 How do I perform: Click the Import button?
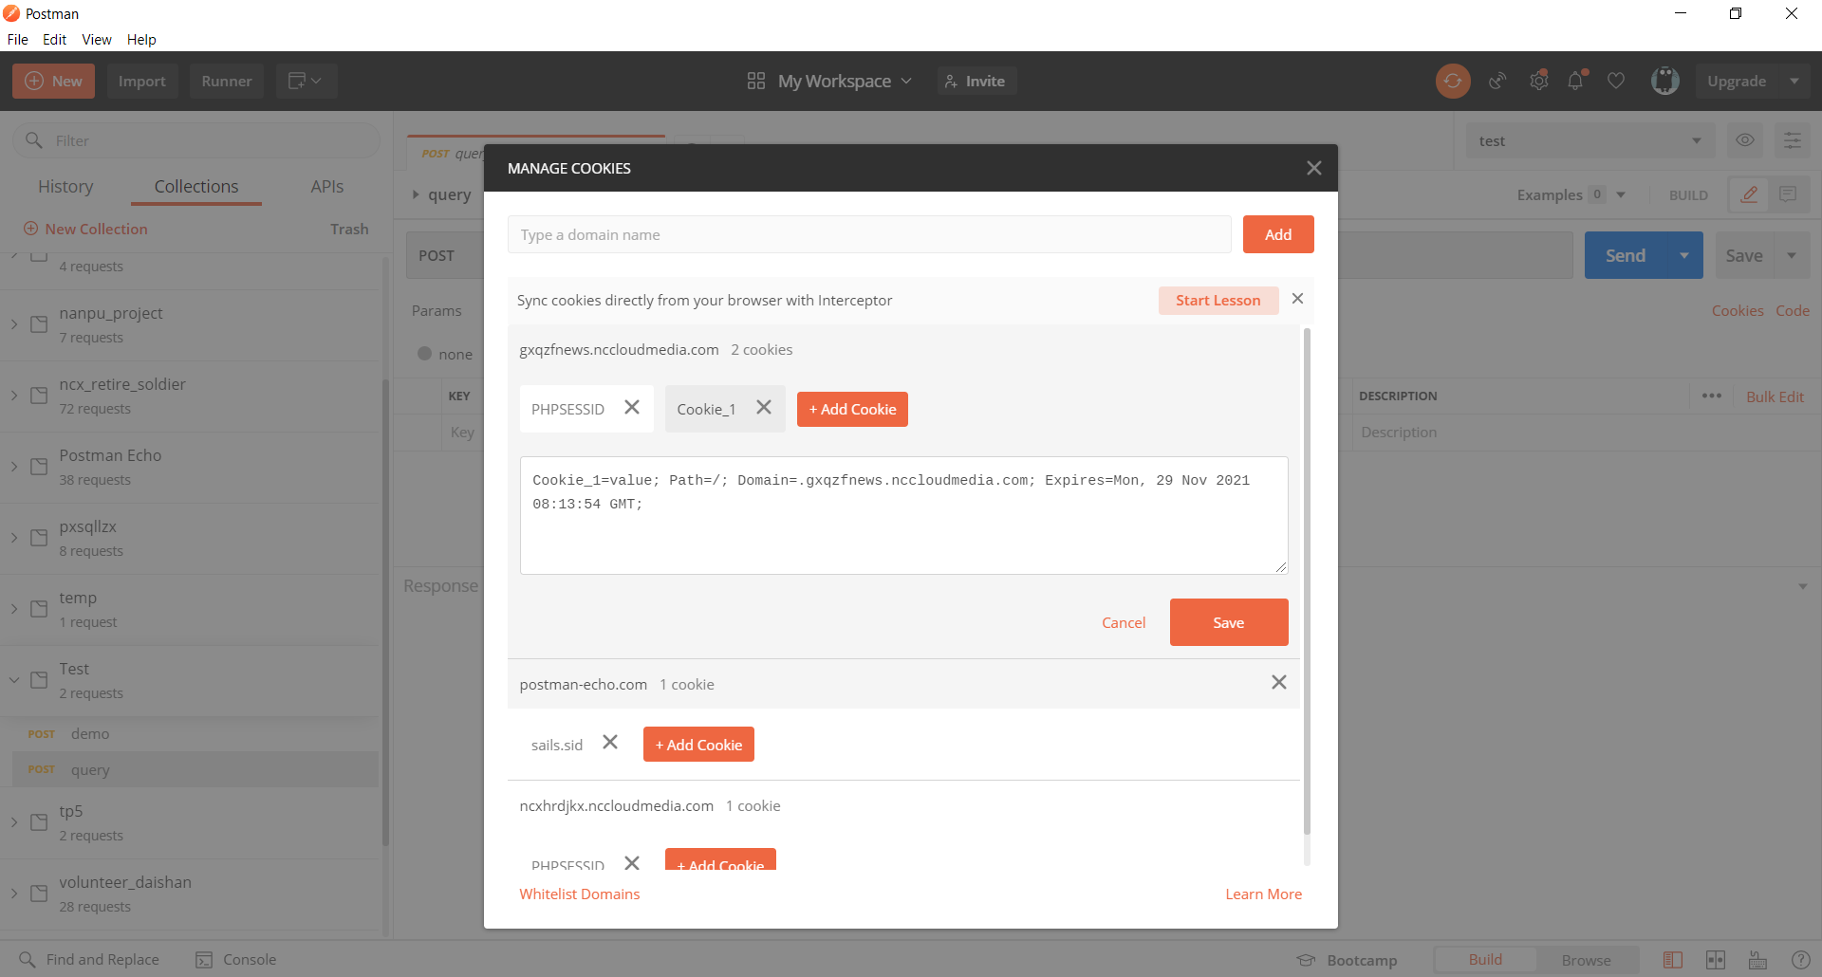click(x=142, y=82)
